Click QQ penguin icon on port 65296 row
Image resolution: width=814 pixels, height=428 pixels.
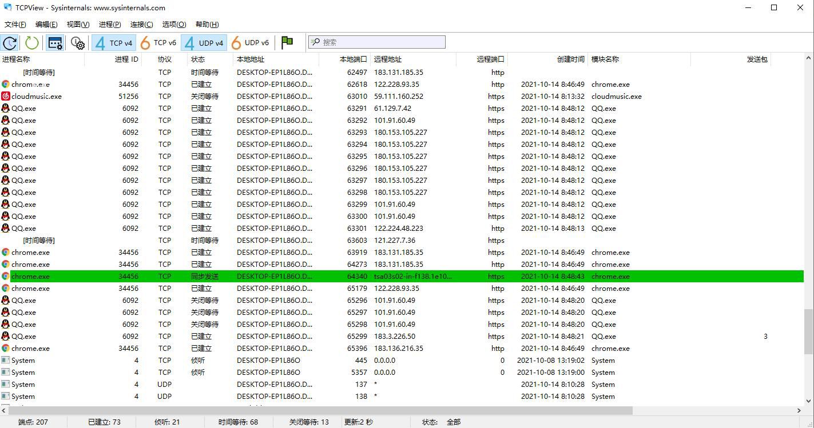tap(6, 301)
